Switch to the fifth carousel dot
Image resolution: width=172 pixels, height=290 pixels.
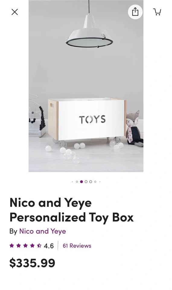91,182
